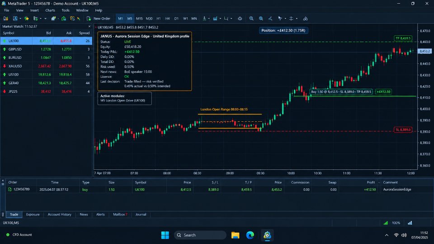
Task: Switch to the Account History tab
Action: [x=60, y=214]
